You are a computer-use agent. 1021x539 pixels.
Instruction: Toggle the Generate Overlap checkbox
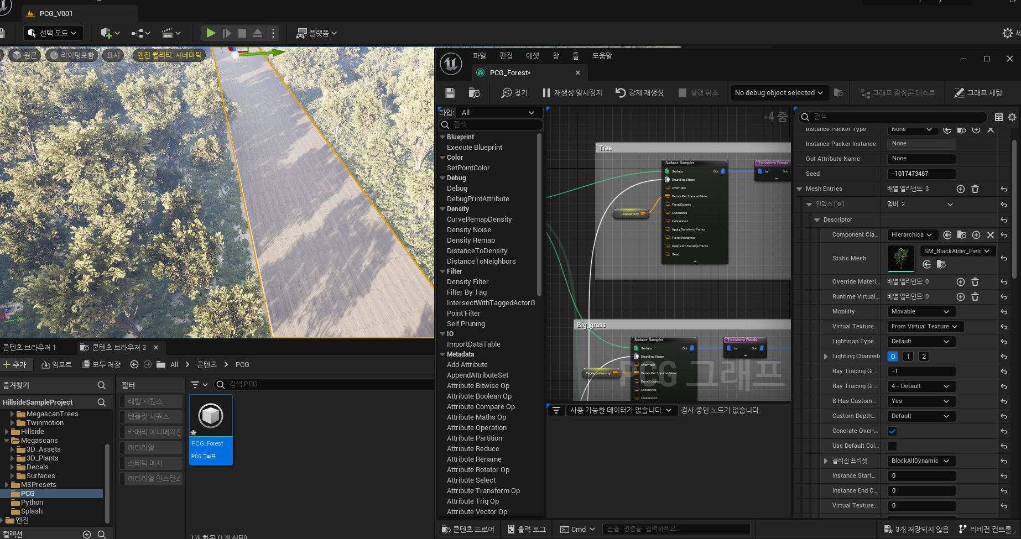click(892, 431)
